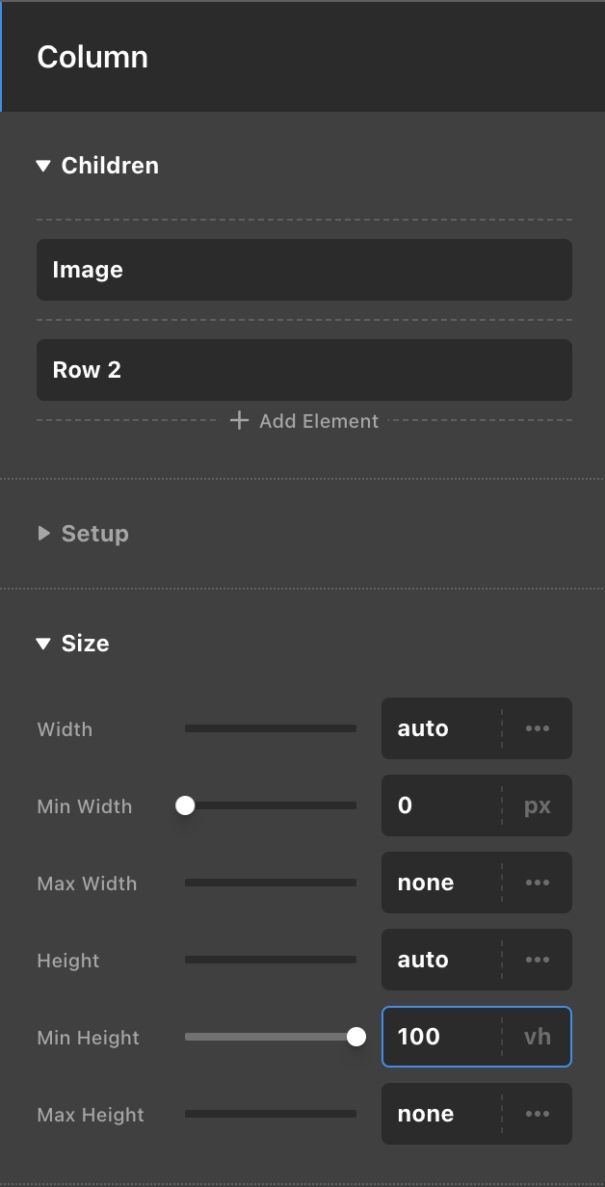Click the Add Element link text

pyautogui.click(x=319, y=421)
